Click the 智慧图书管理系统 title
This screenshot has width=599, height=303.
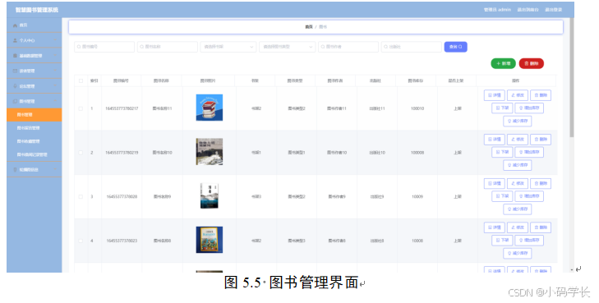pyautogui.click(x=37, y=11)
